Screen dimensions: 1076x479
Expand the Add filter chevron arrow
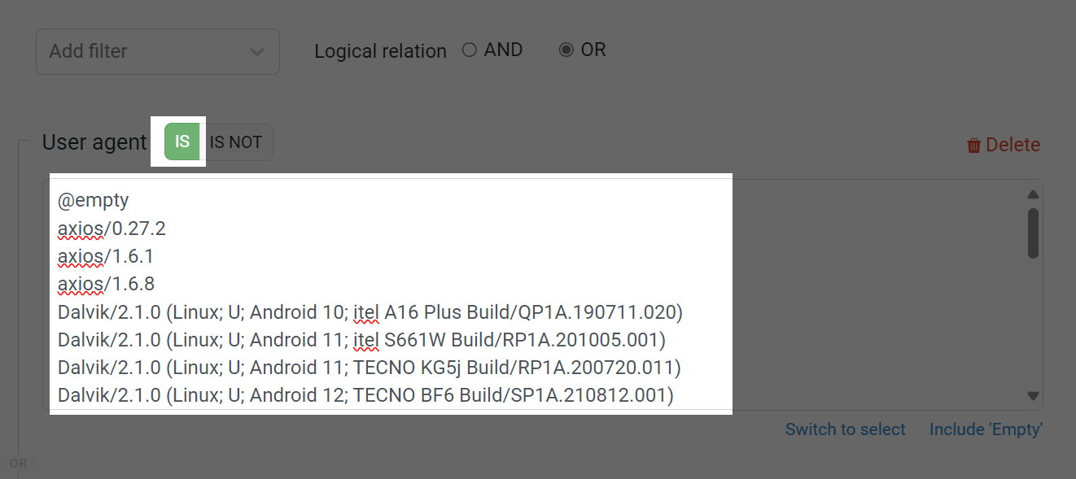pos(257,52)
